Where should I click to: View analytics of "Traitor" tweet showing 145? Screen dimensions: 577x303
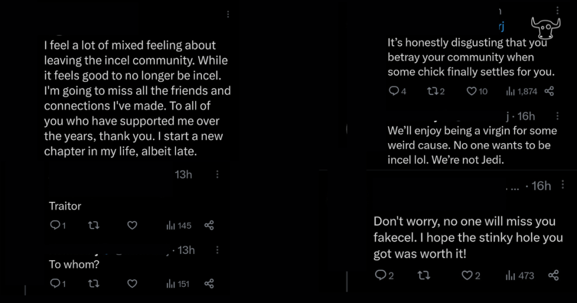179,226
